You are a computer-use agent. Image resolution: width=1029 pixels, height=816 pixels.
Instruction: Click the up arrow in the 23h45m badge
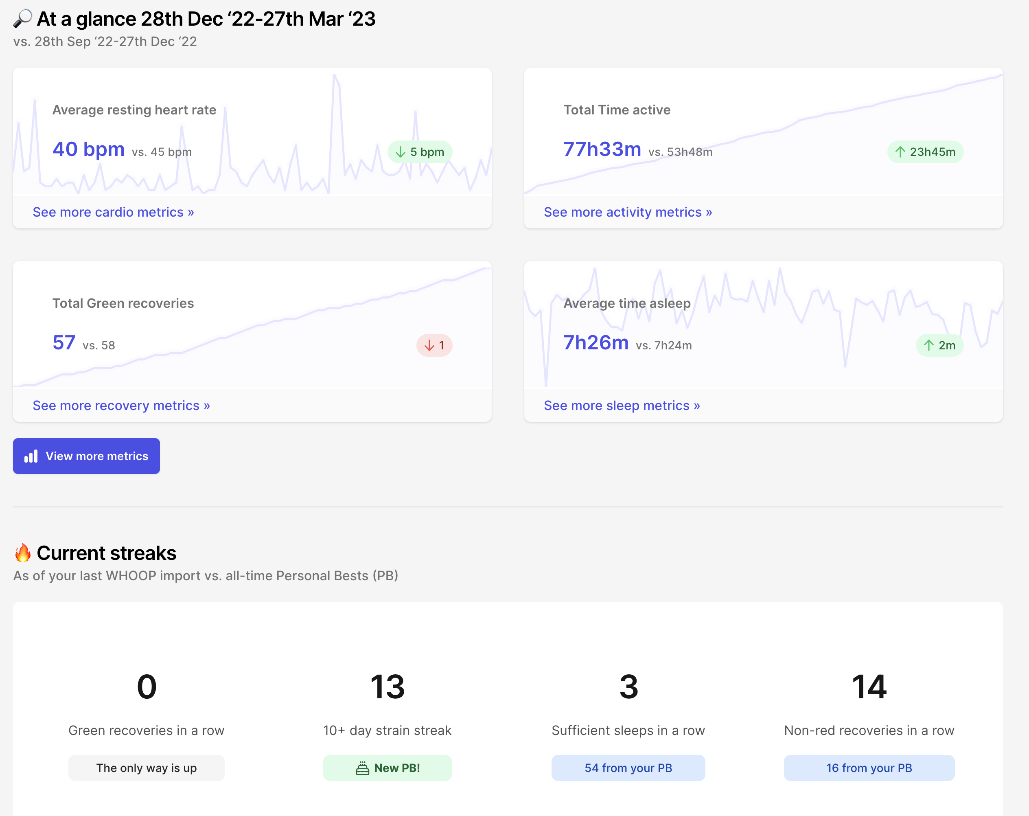[900, 152]
